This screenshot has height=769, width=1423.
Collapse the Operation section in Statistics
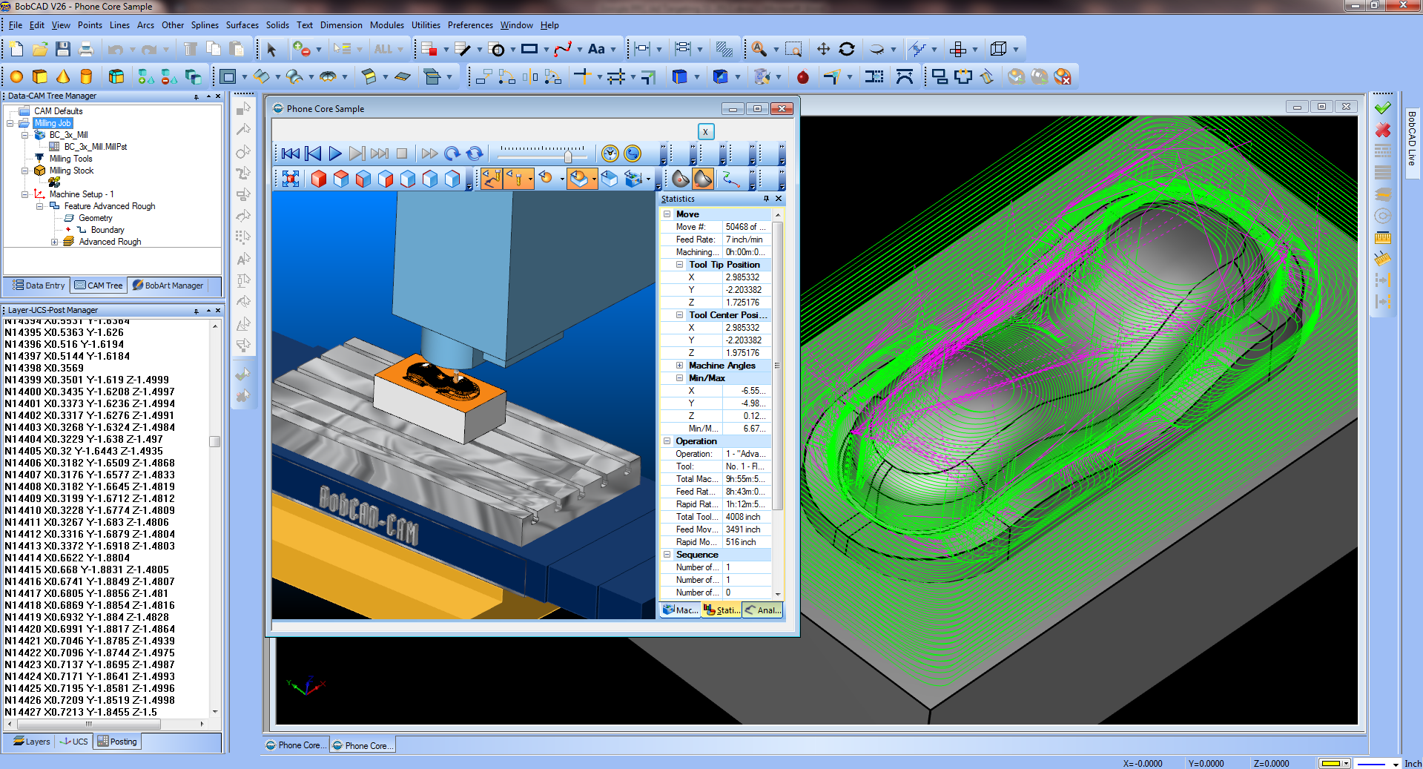tap(667, 441)
